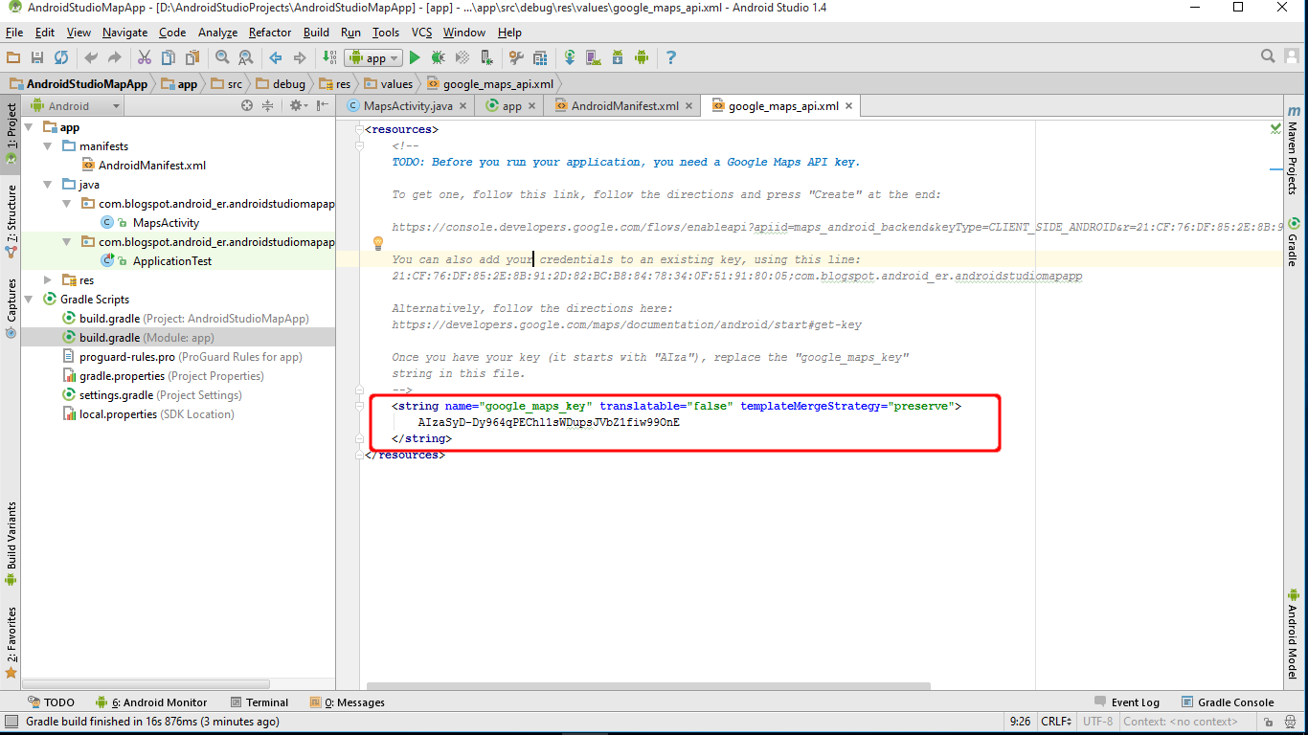The width and height of the screenshot is (1308, 735).
Task: Open Project Structure from the toolbar
Action: tap(540, 57)
